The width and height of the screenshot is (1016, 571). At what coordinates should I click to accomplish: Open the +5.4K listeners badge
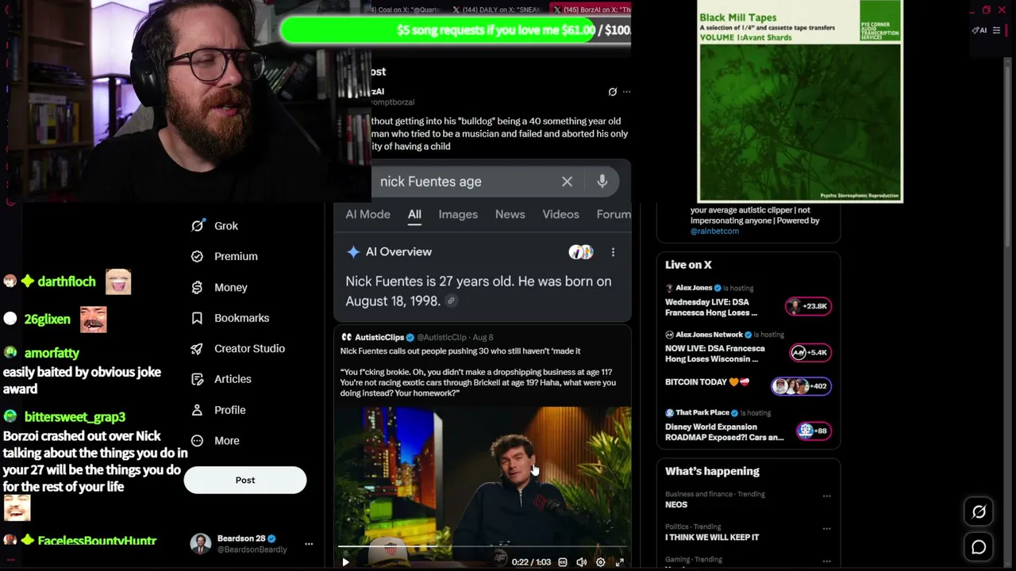point(809,352)
